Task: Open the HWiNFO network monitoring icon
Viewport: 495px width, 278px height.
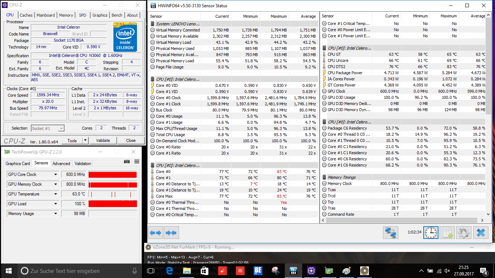Action: pyautogui.click(x=391, y=232)
